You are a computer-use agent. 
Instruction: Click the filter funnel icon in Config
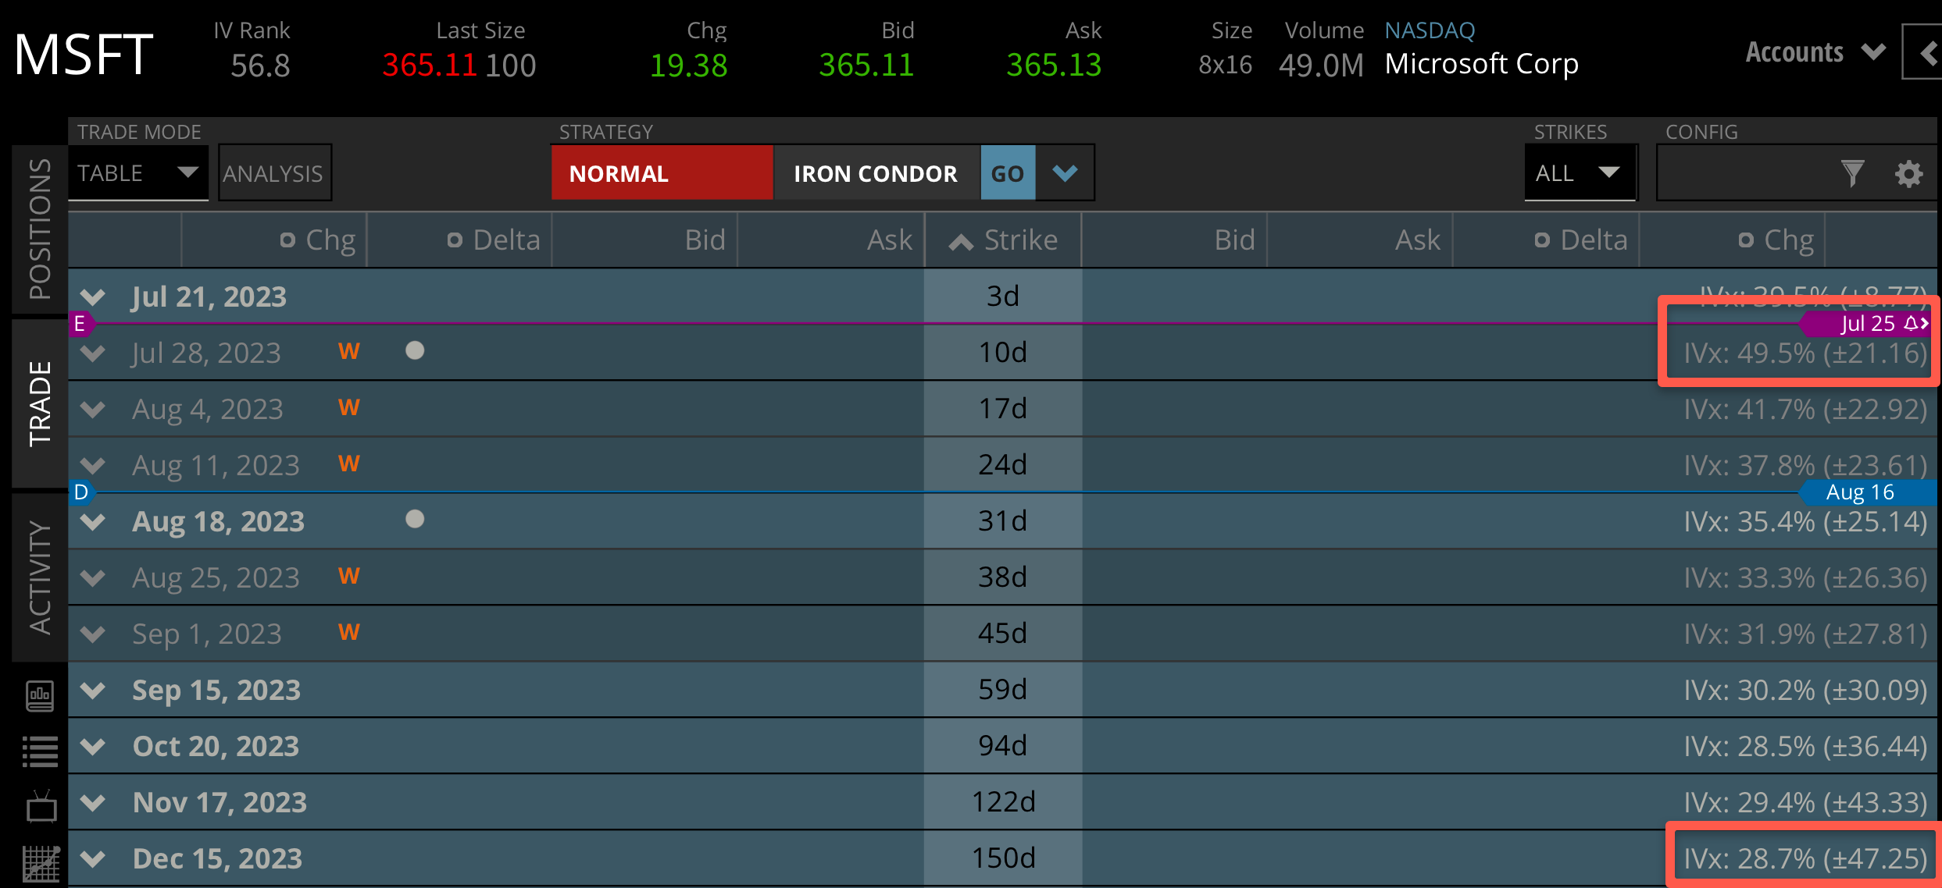point(1852,173)
